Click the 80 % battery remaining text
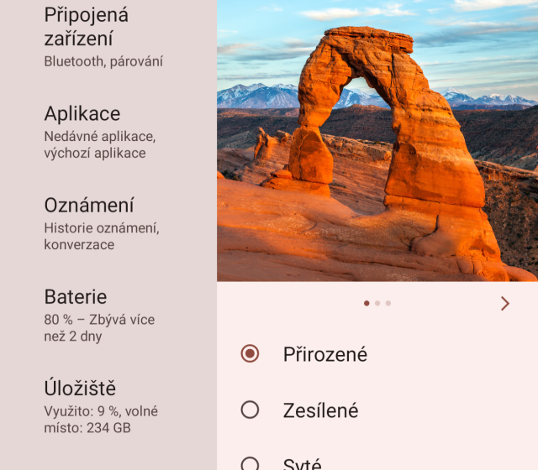Image resolution: width=538 pixels, height=470 pixels. coord(99,328)
